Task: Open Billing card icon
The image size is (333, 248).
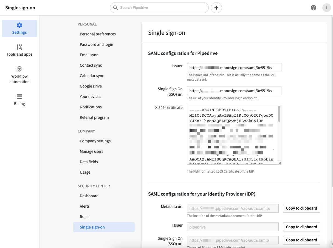Action: (x=19, y=97)
